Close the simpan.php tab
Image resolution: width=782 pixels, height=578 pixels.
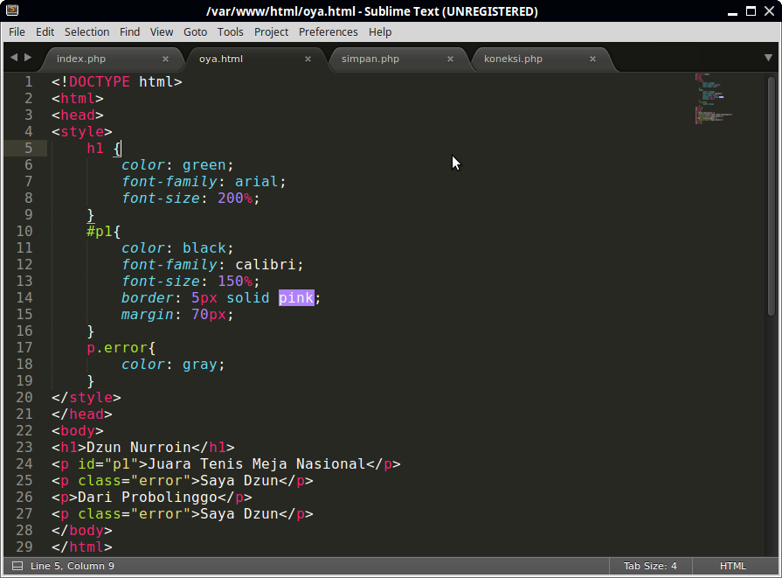pos(450,59)
